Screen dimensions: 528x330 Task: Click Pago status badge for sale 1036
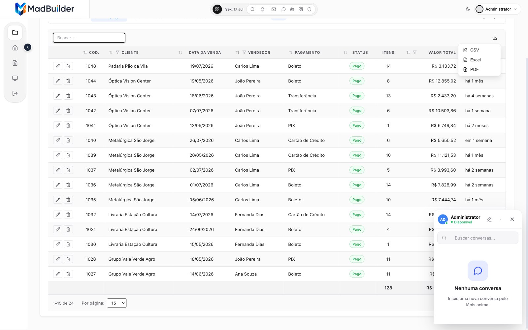pos(357,185)
